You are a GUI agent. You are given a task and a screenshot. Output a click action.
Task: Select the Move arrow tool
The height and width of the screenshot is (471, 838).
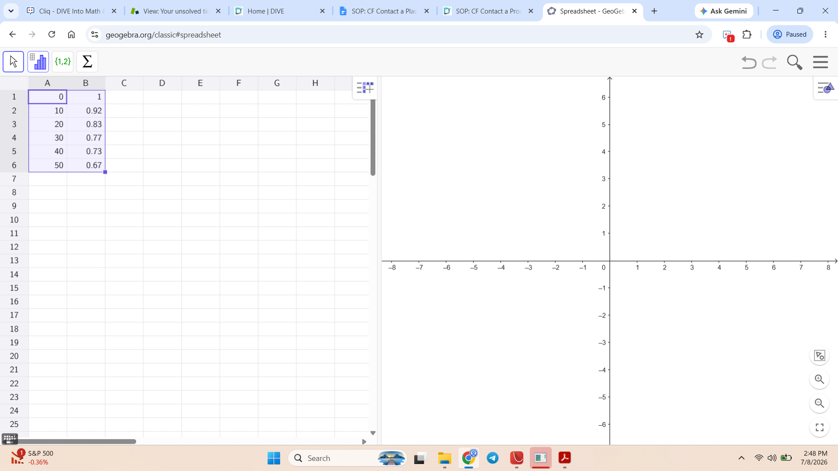[x=14, y=61]
